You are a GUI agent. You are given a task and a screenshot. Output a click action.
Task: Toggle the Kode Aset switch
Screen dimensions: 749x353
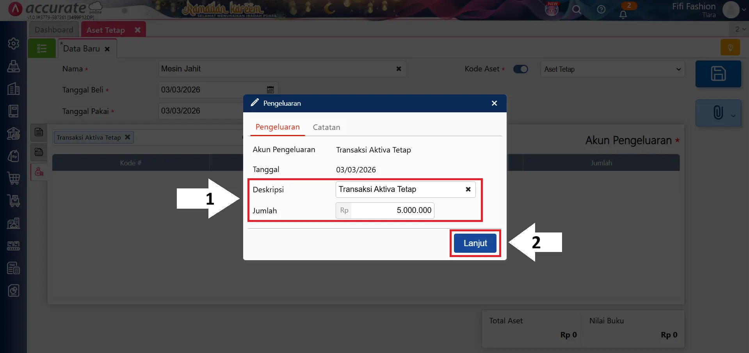(x=520, y=69)
